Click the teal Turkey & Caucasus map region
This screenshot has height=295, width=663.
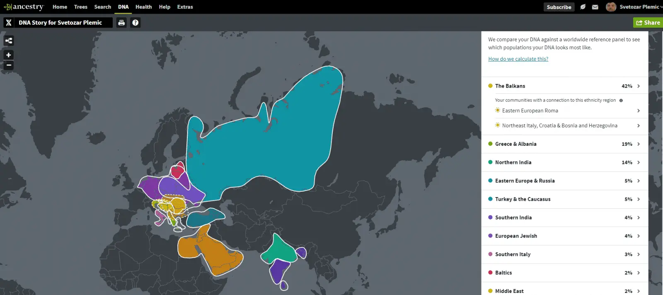(205, 217)
